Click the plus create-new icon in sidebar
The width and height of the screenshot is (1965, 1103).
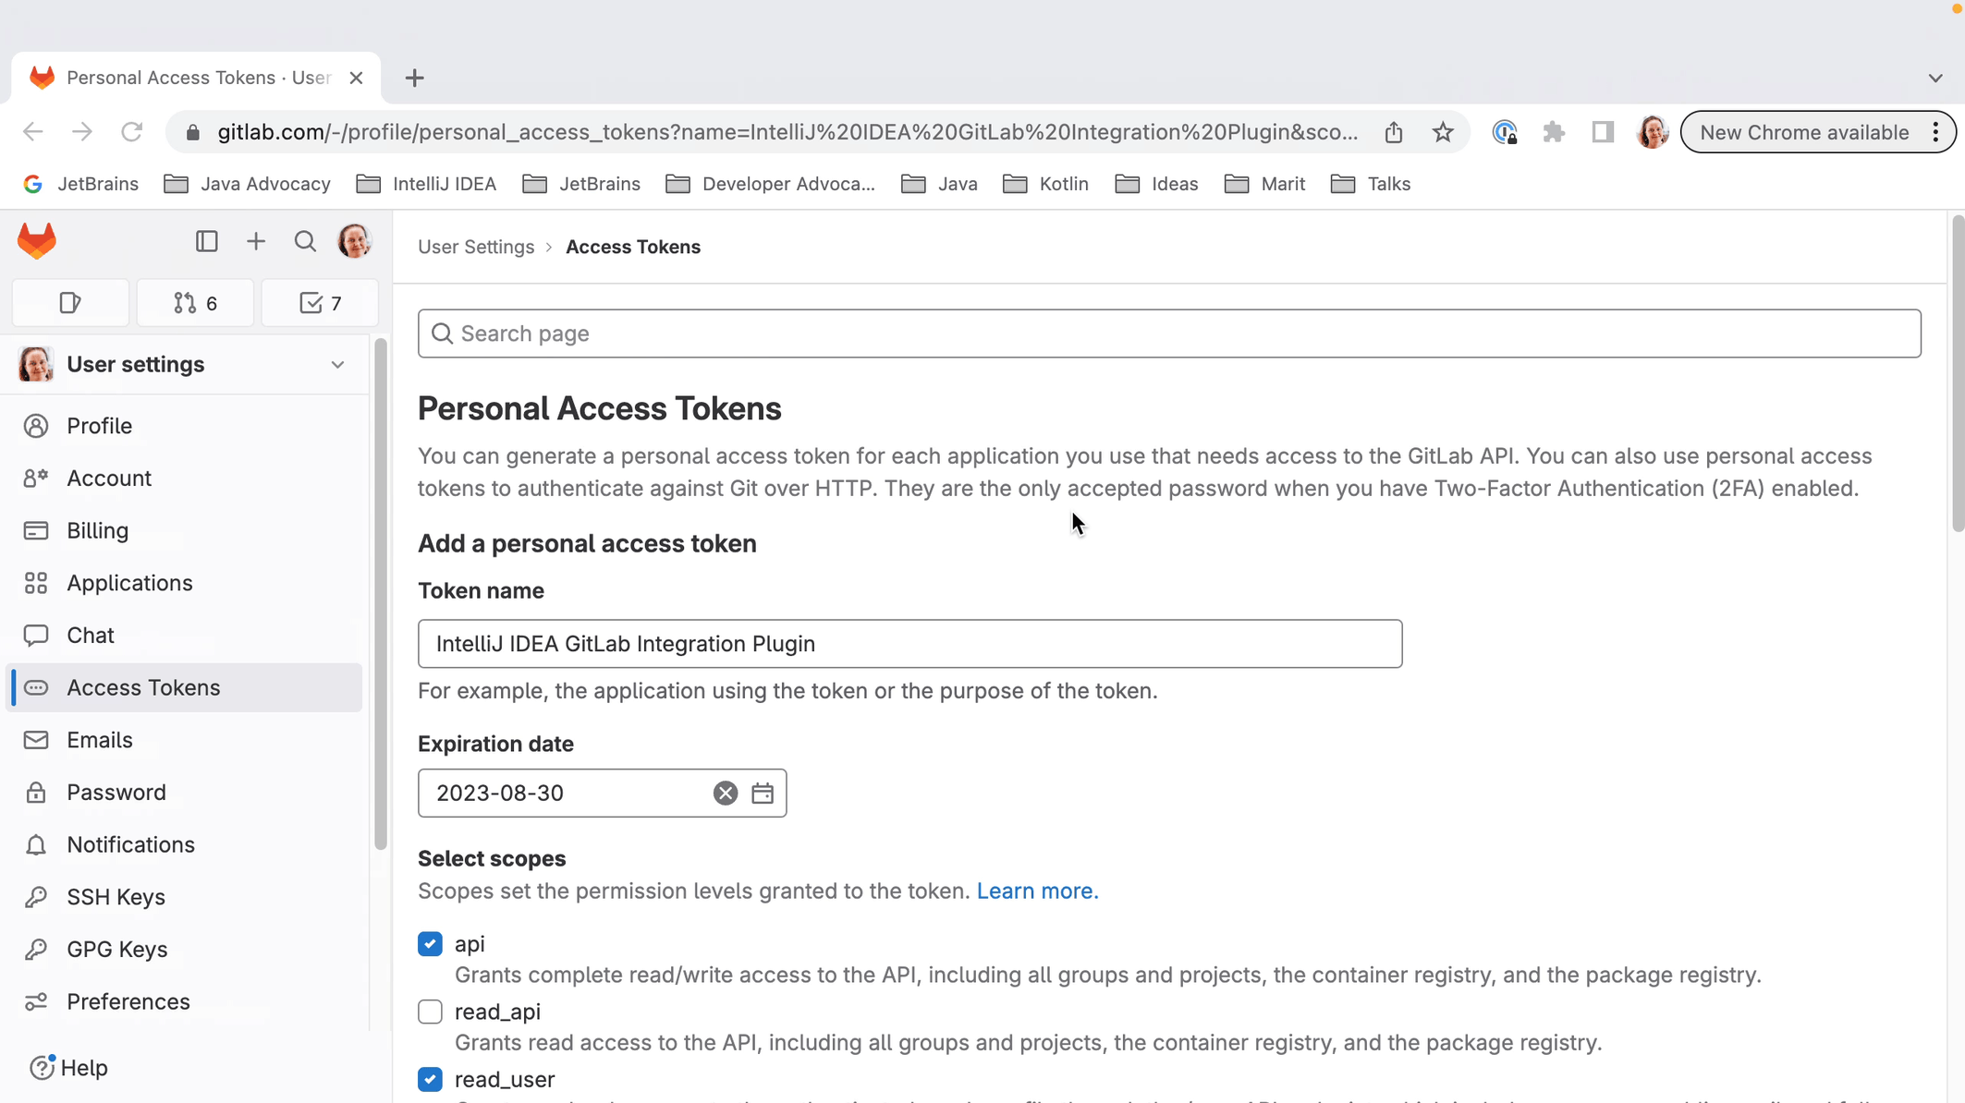tap(256, 242)
